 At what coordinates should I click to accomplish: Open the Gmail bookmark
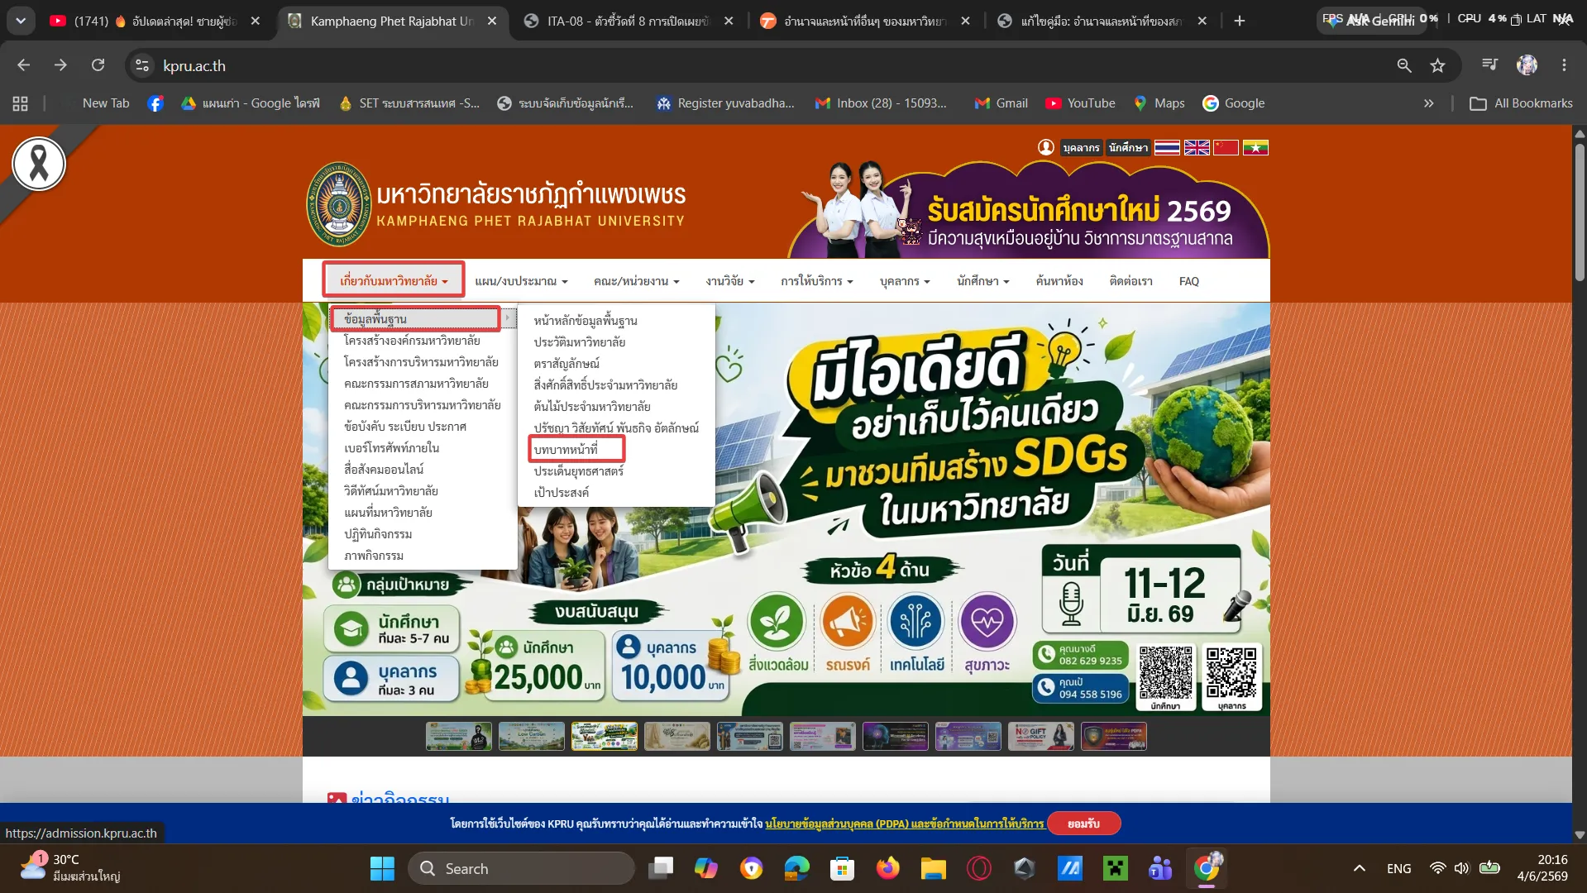coord(1001,103)
